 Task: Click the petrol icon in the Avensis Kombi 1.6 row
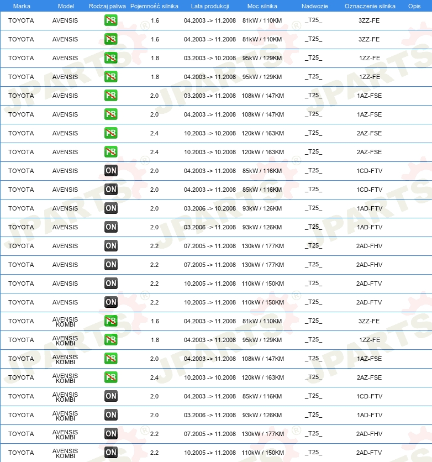(x=110, y=321)
